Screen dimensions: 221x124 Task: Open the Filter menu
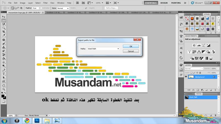[x=45, y=3]
